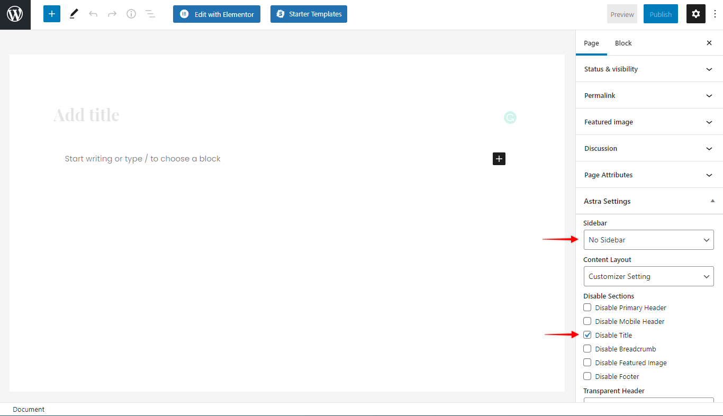Click the WordPress logo icon
Screen dimensions: 723x416
(15, 14)
